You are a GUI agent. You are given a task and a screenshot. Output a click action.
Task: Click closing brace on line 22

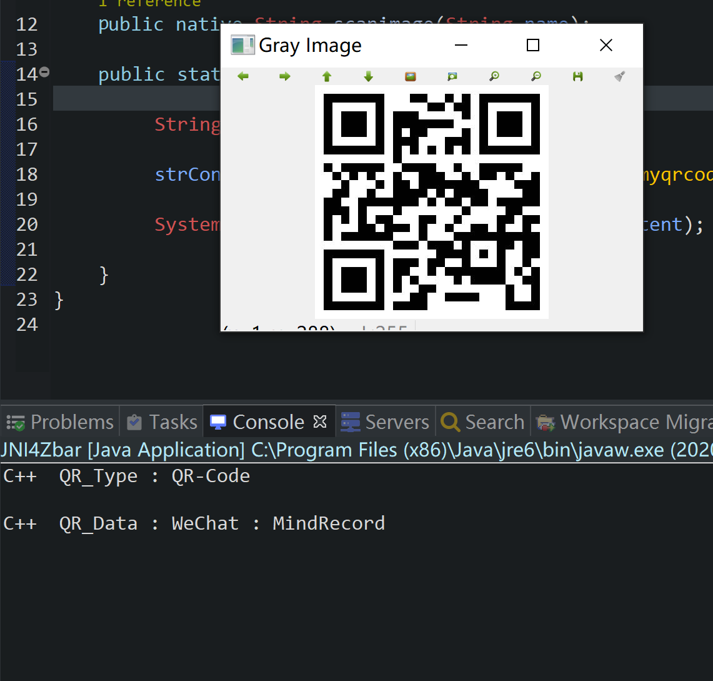click(x=104, y=275)
